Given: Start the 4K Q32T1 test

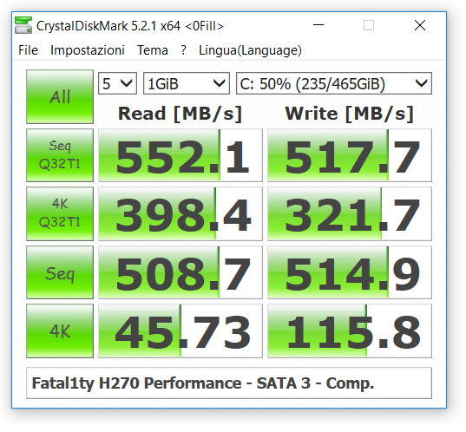Looking at the screenshot, I should [x=60, y=213].
